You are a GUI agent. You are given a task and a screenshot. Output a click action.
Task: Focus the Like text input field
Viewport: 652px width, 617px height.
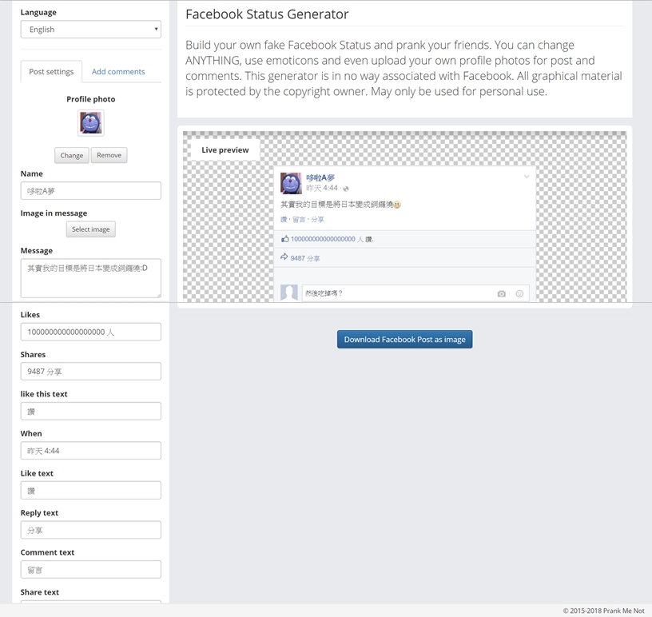click(x=90, y=491)
